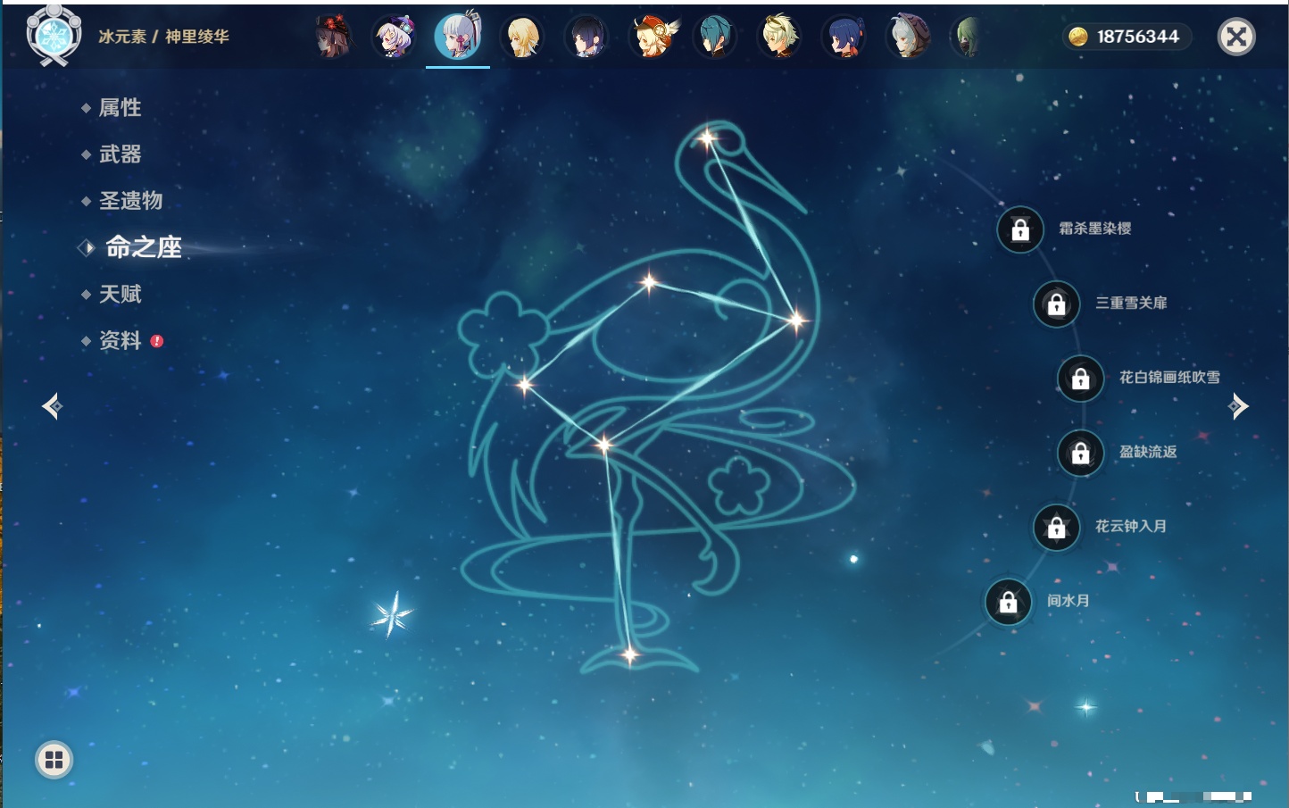Switch to next character with right arrow
The height and width of the screenshot is (808, 1289).
pos(1238,406)
